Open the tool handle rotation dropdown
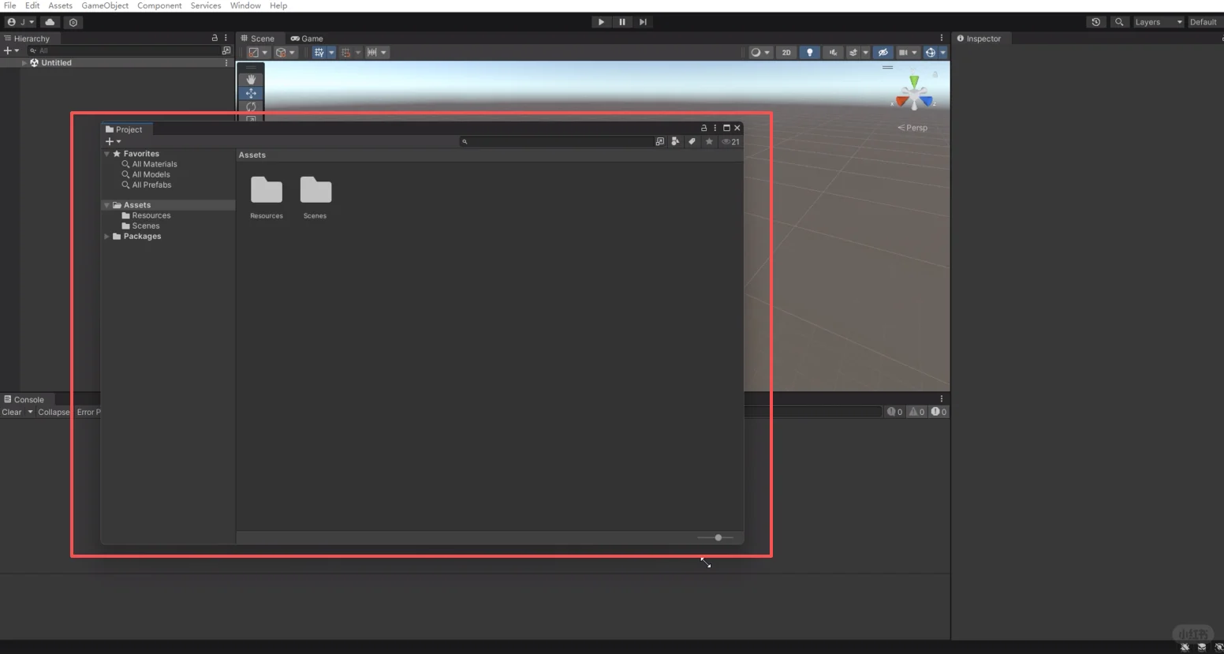The height and width of the screenshot is (654, 1224). click(285, 53)
